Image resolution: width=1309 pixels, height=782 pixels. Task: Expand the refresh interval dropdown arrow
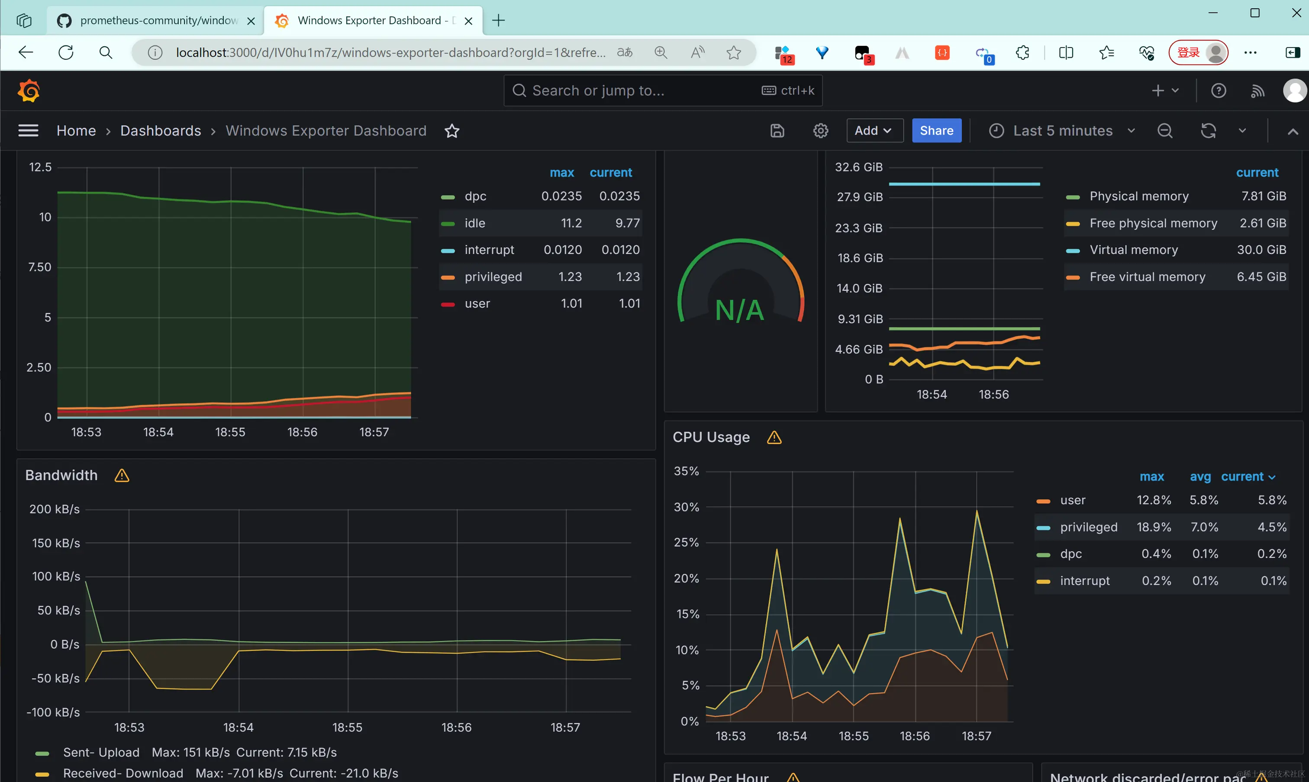point(1242,131)
